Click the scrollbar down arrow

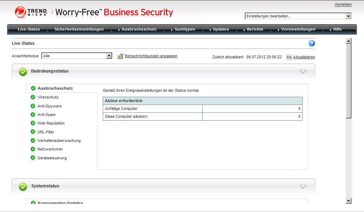tap(349, 201)
